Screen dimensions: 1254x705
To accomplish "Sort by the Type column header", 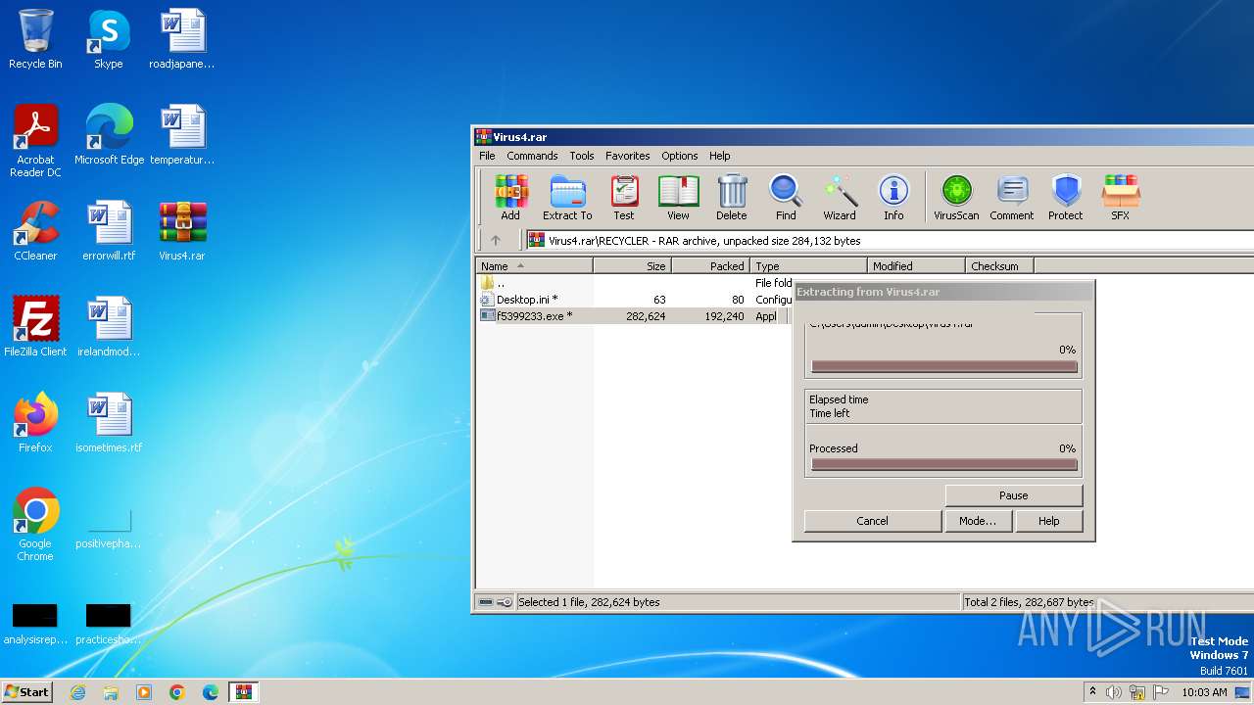I will (x=809, y=265).
